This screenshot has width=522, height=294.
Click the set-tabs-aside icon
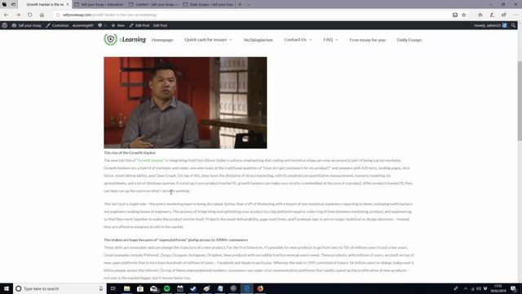coord(13,5)
